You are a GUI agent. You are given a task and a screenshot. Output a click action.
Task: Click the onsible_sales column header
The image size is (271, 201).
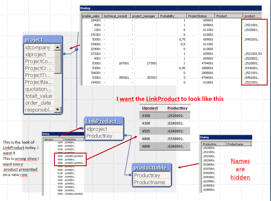(92, 16)
